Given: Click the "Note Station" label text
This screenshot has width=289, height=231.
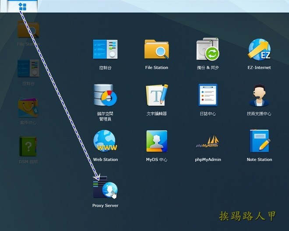Looking at the screenshot, I should (259, 160).
